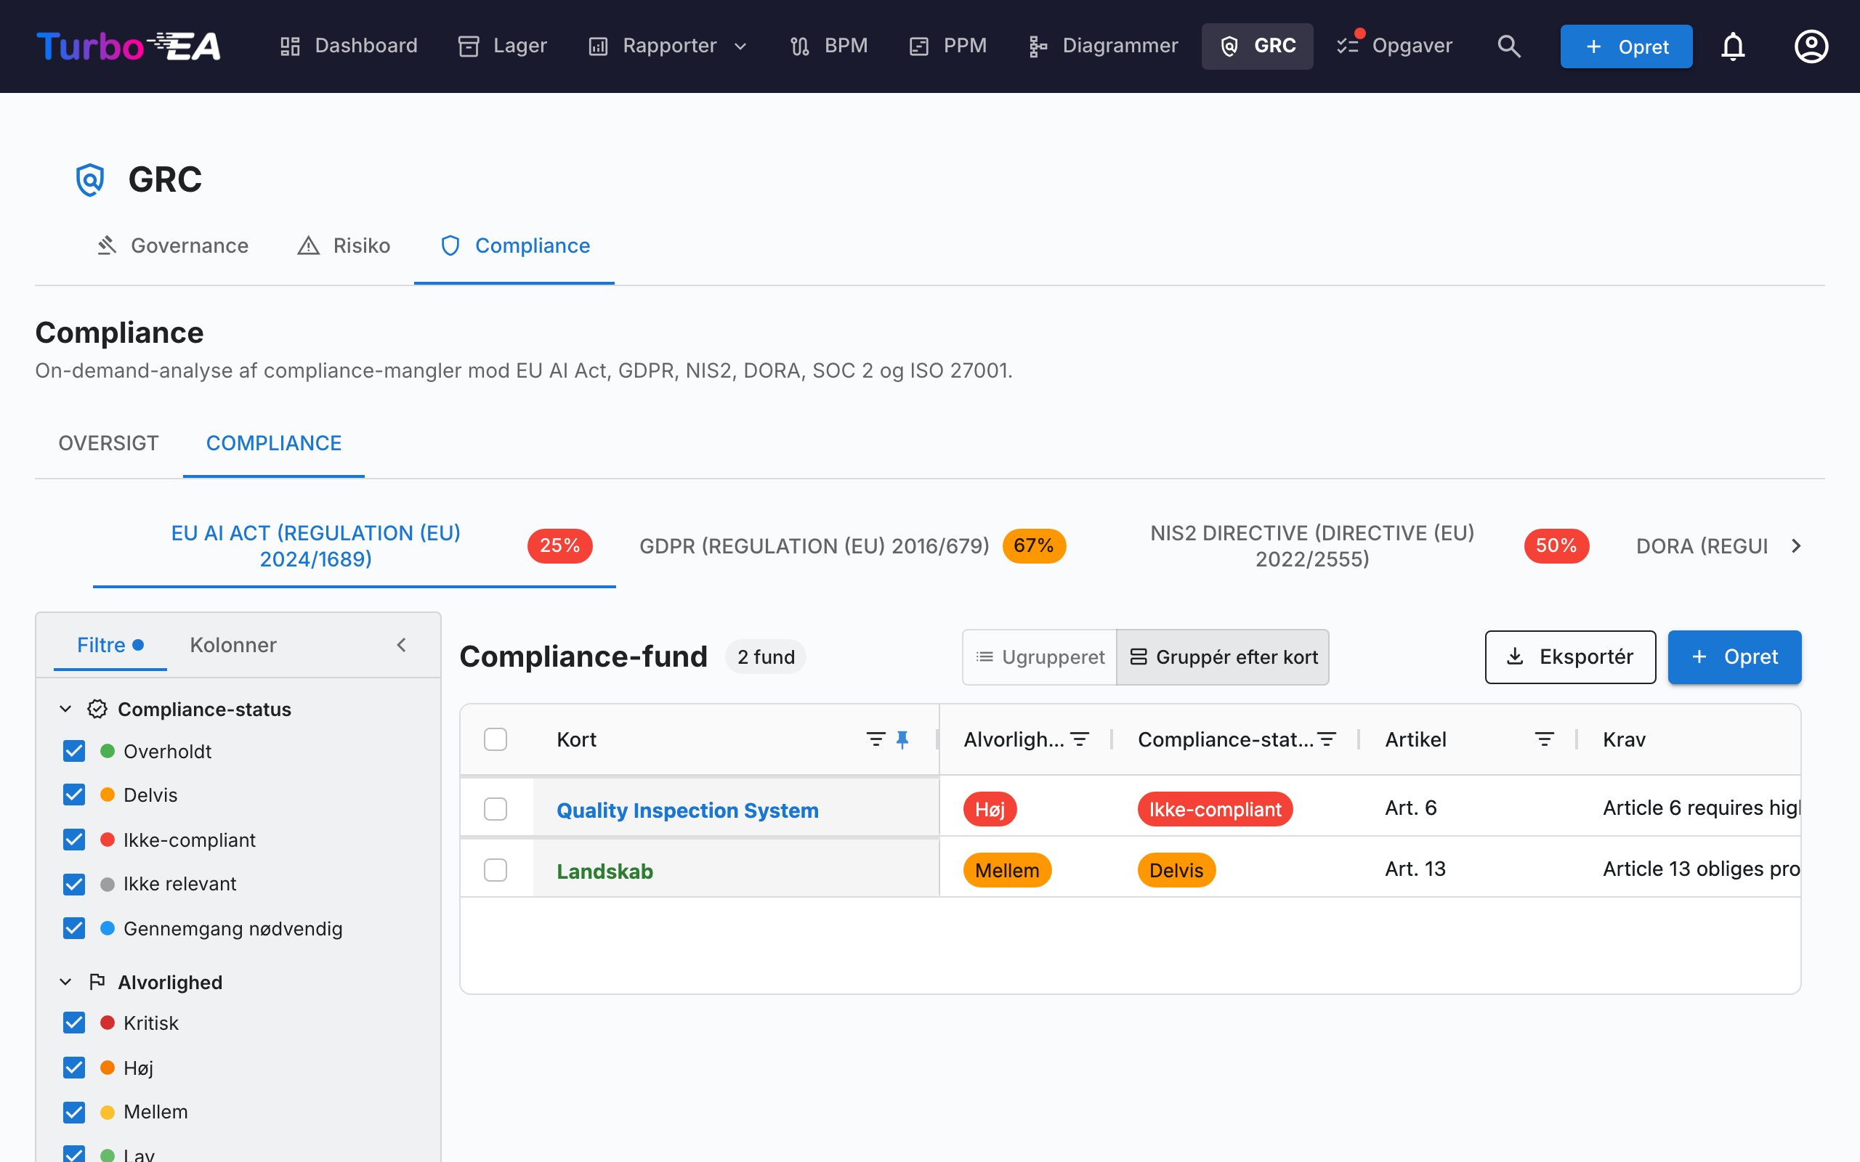This screenshot has width=1860, height=1162.
Task: Open the Landskab card link
Action: point(605,871)
